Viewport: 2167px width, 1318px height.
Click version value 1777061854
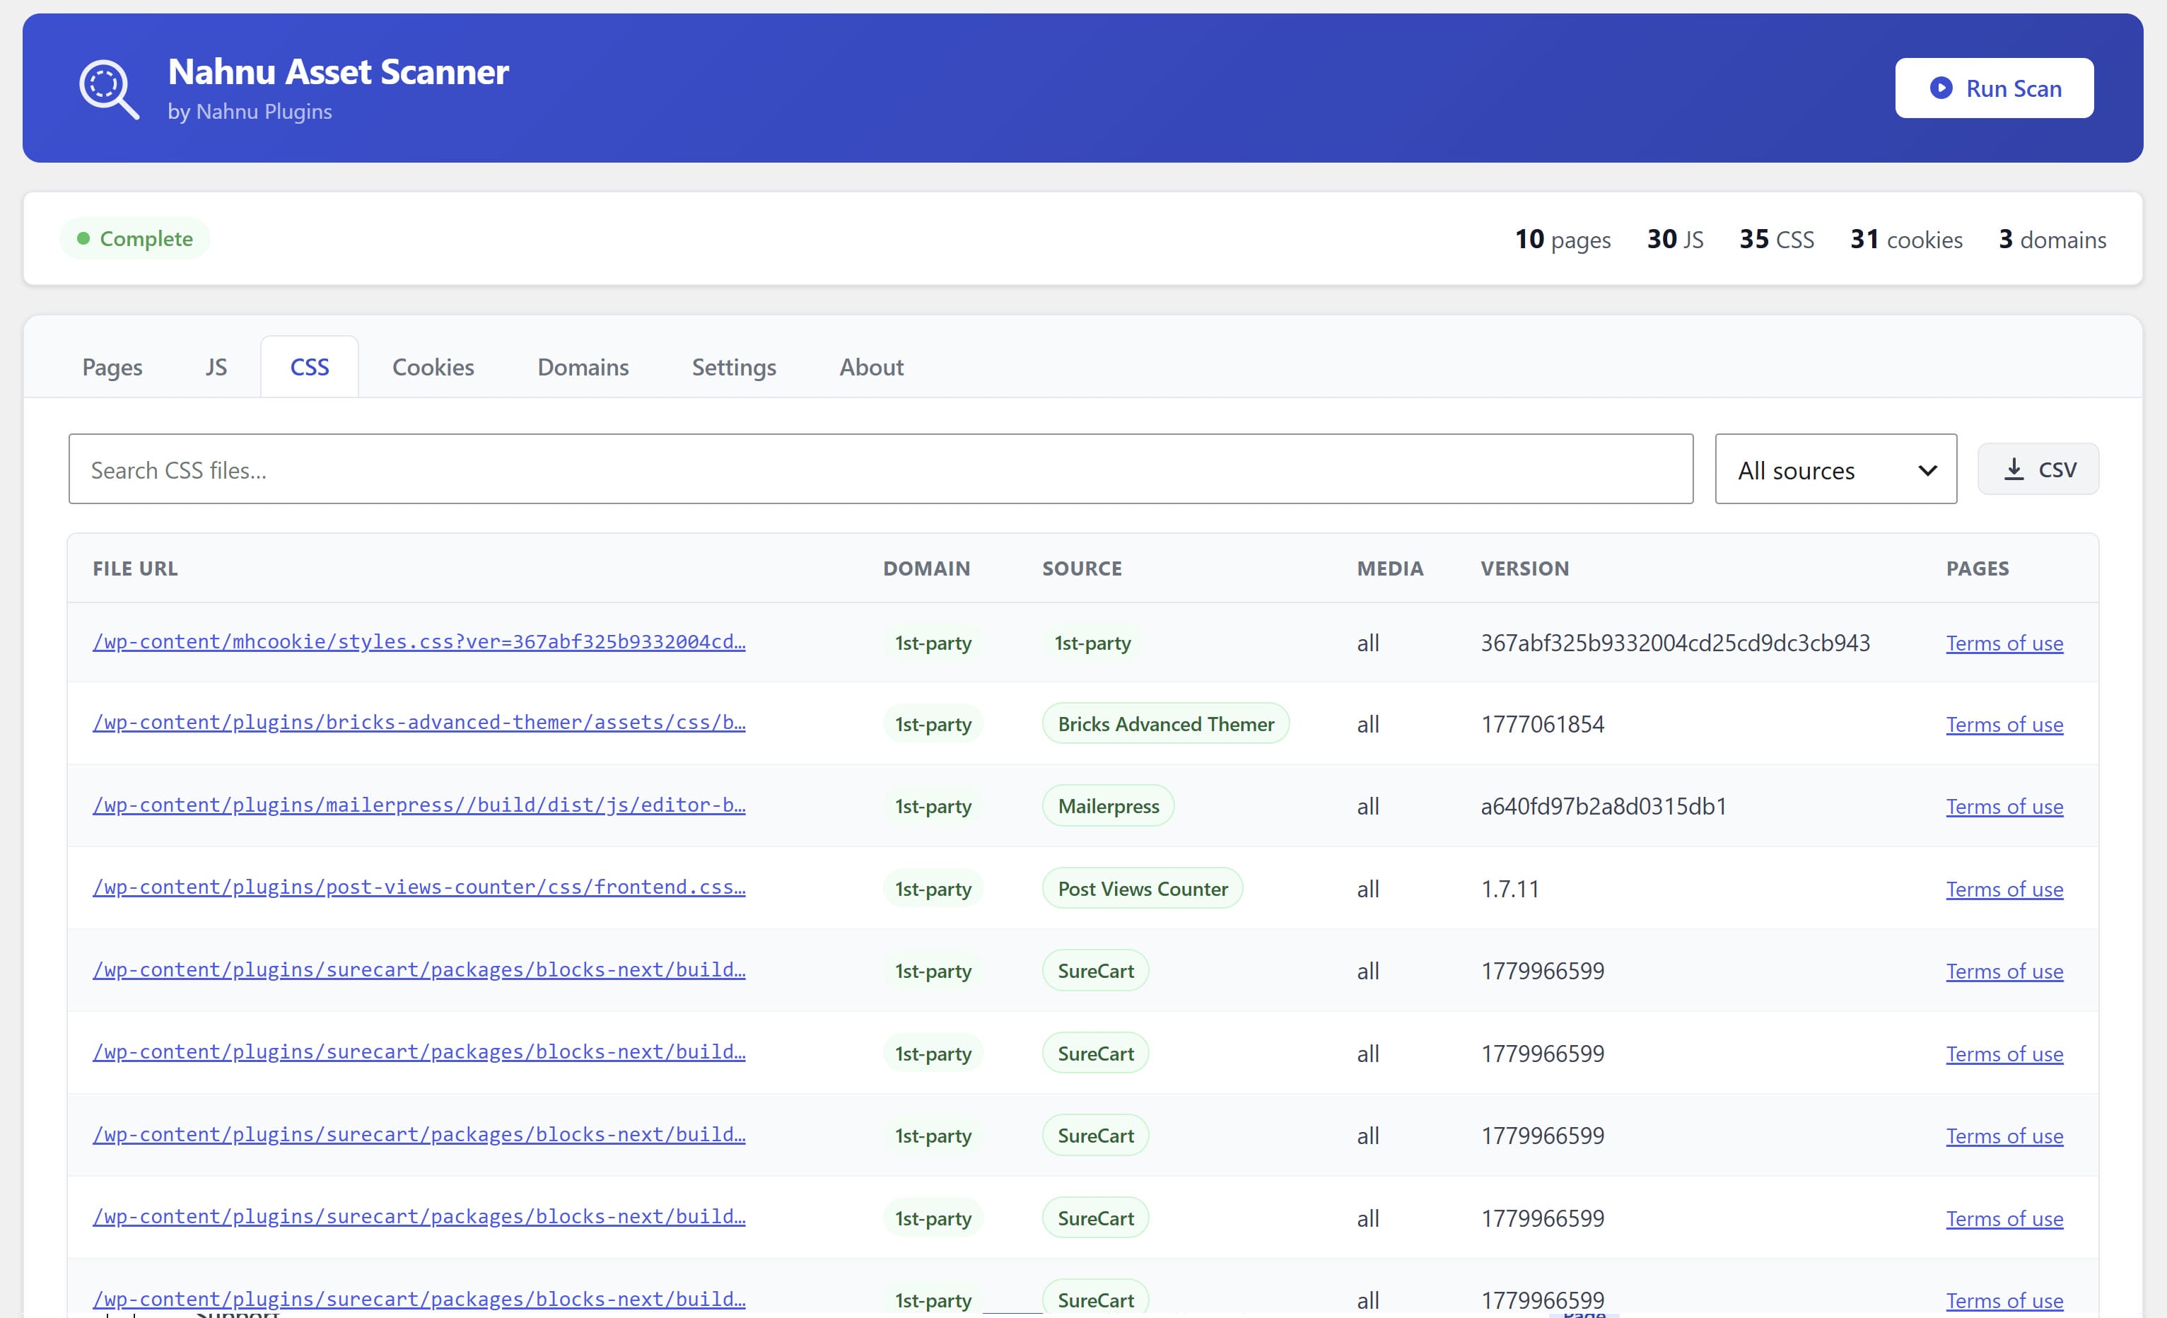[1543, 724]
